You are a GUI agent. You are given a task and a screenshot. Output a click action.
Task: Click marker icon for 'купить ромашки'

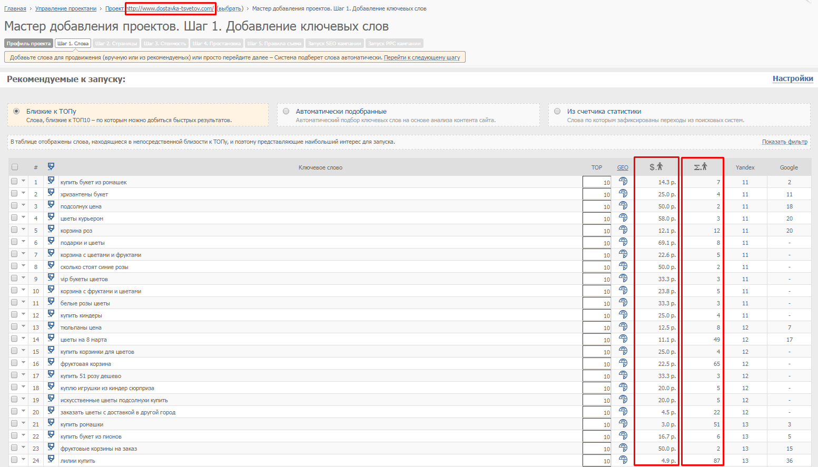[51, 423]
